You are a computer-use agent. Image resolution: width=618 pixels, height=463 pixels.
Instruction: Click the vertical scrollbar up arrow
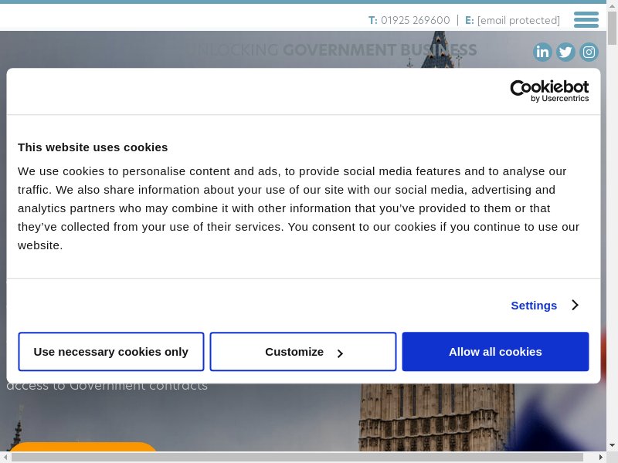[x=612, y=5]
